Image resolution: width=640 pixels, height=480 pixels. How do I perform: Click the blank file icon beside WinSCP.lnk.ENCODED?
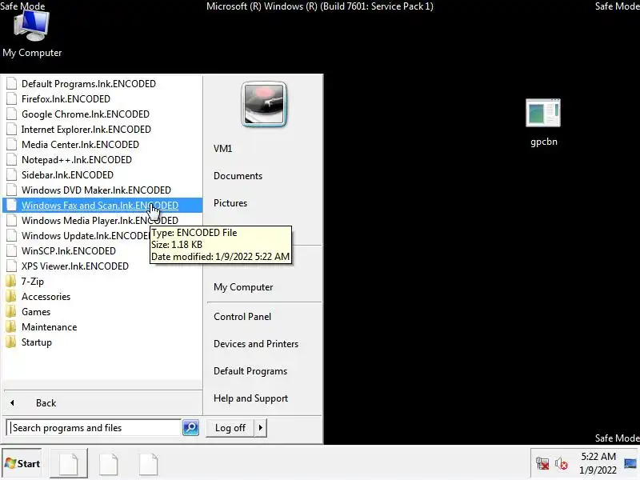pos(12,251)
